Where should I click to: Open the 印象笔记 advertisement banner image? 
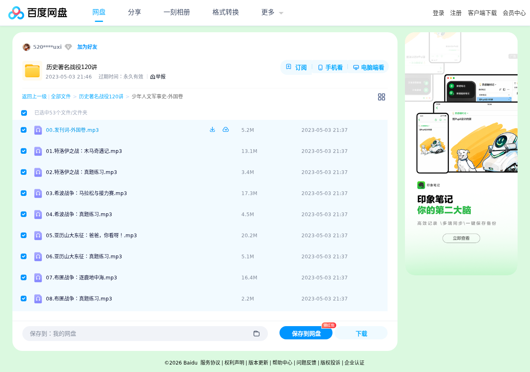[461, 154]
